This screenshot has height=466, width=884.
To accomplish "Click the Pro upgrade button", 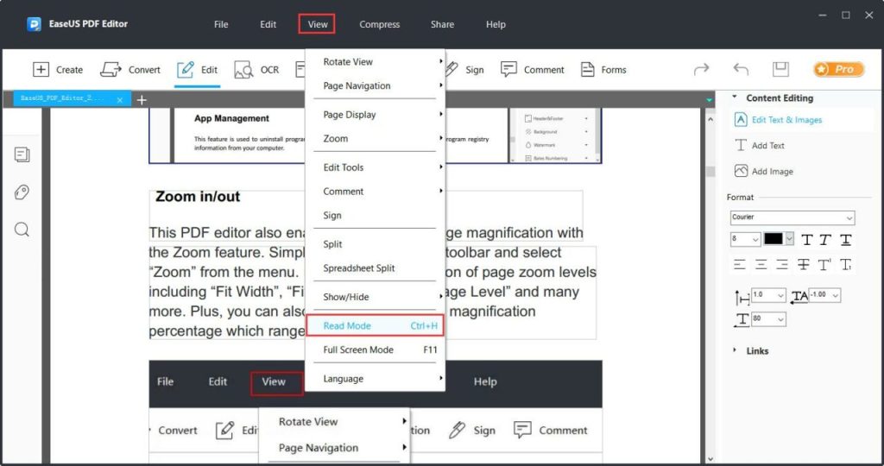I will coord(837,69).
